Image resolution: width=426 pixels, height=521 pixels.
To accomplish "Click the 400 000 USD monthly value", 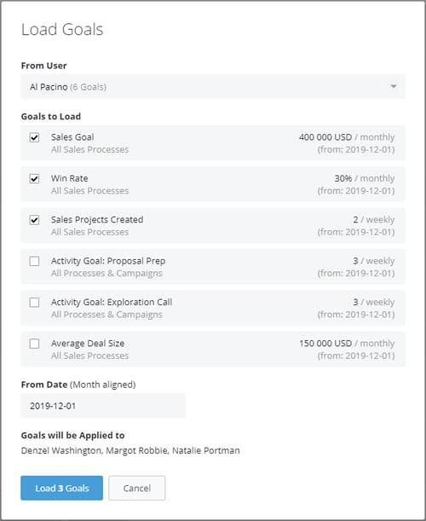I will point(347,137).
